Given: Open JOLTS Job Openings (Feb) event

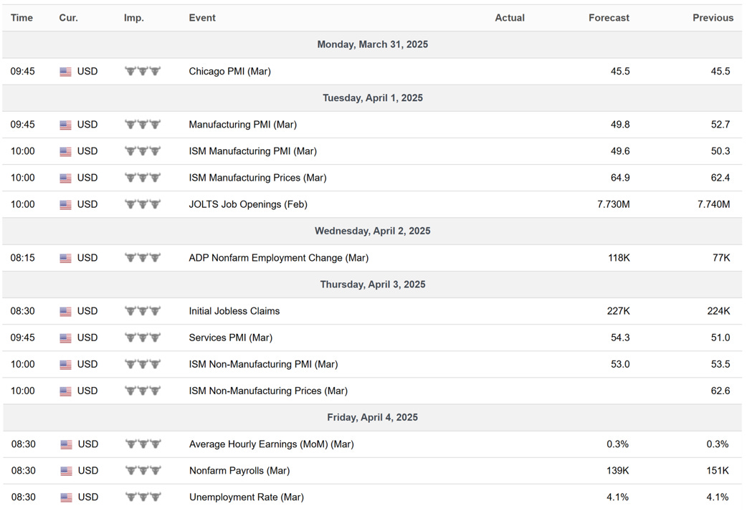Looking at the screenshot, I should [248, 205].
